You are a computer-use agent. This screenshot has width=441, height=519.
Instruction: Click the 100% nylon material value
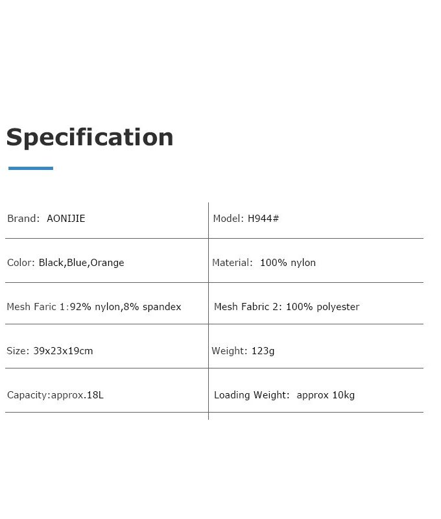[x=288, y=263]
